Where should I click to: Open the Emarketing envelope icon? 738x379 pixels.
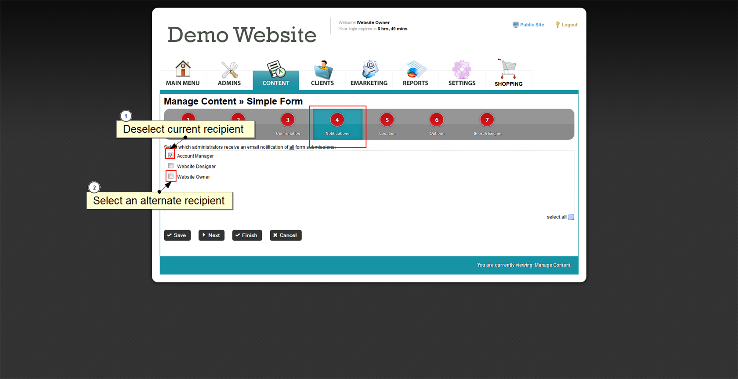pyautogui.click(x=369, y=69)
